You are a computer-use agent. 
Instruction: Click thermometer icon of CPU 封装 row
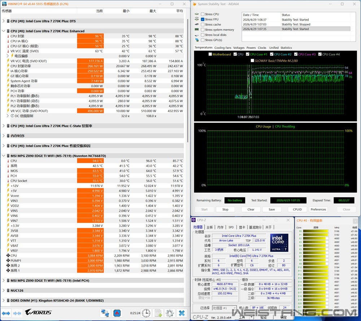pos(8,36)
